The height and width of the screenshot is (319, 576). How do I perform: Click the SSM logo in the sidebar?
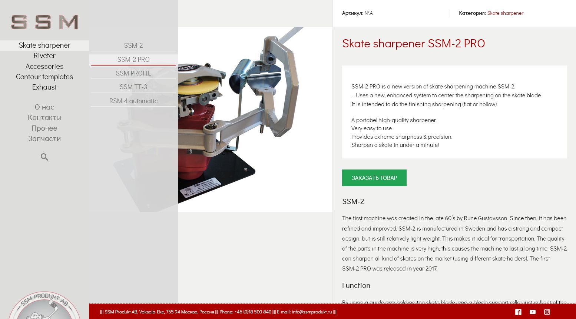pos(44,22)
